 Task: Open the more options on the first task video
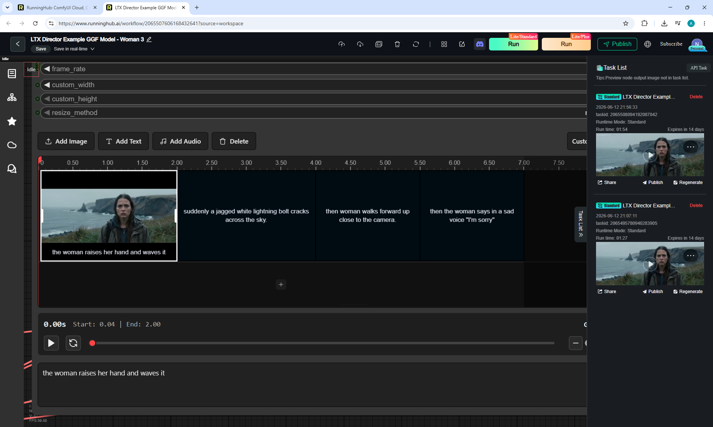(x=691, y=147)
